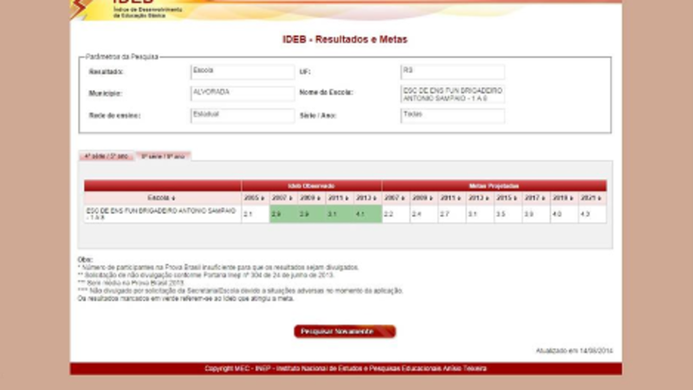Click the 2011 projected goal value 2.7
The width and height of the screenshot is (693, 390).
pyautogui.click(x=451, y=214)
